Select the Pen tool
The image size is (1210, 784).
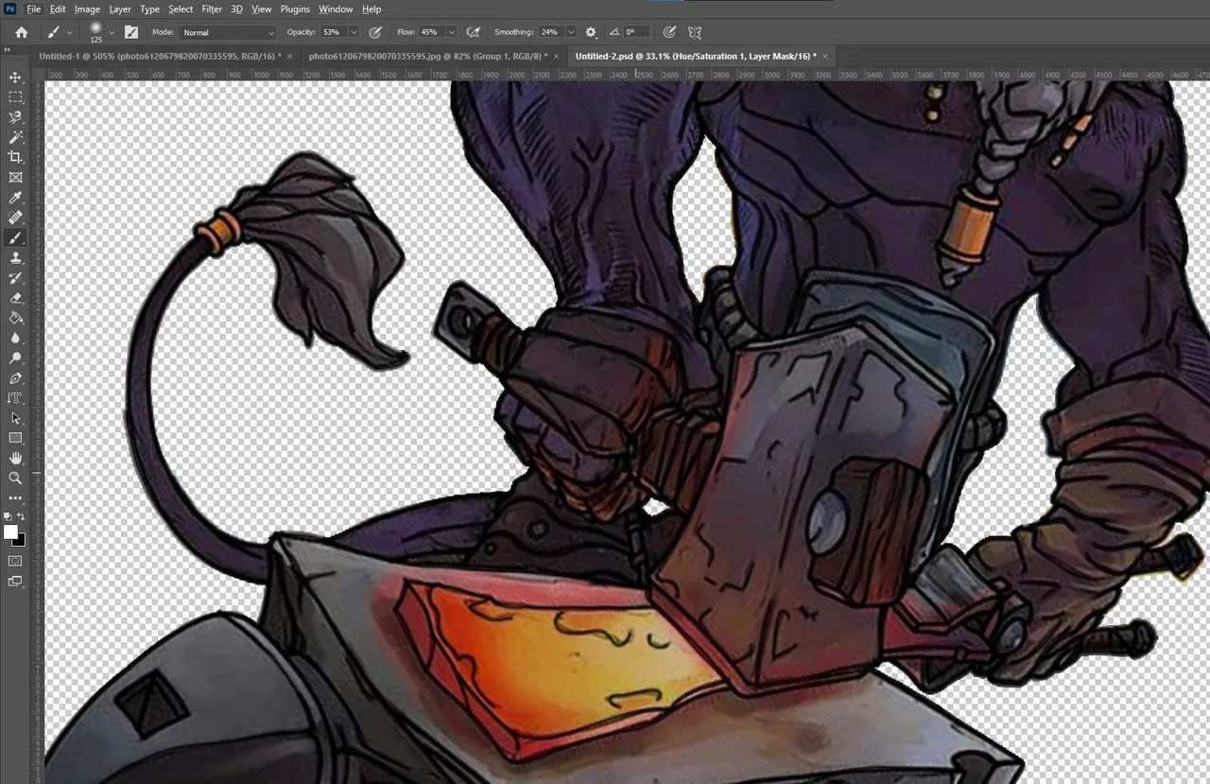15,378
